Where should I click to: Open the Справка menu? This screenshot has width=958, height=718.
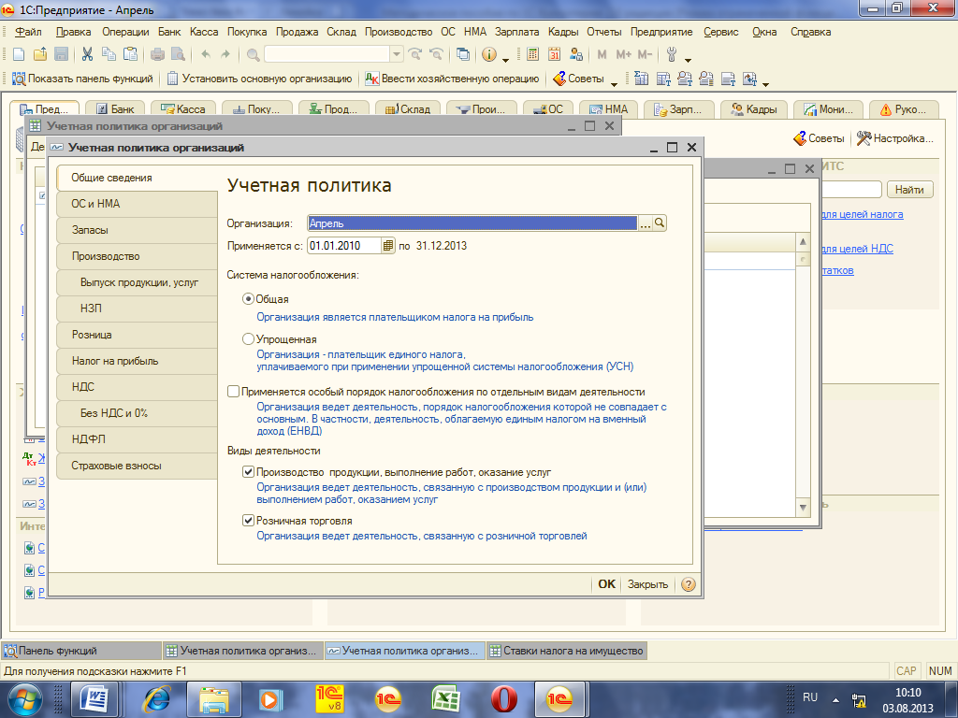click(x=810, y=32)
